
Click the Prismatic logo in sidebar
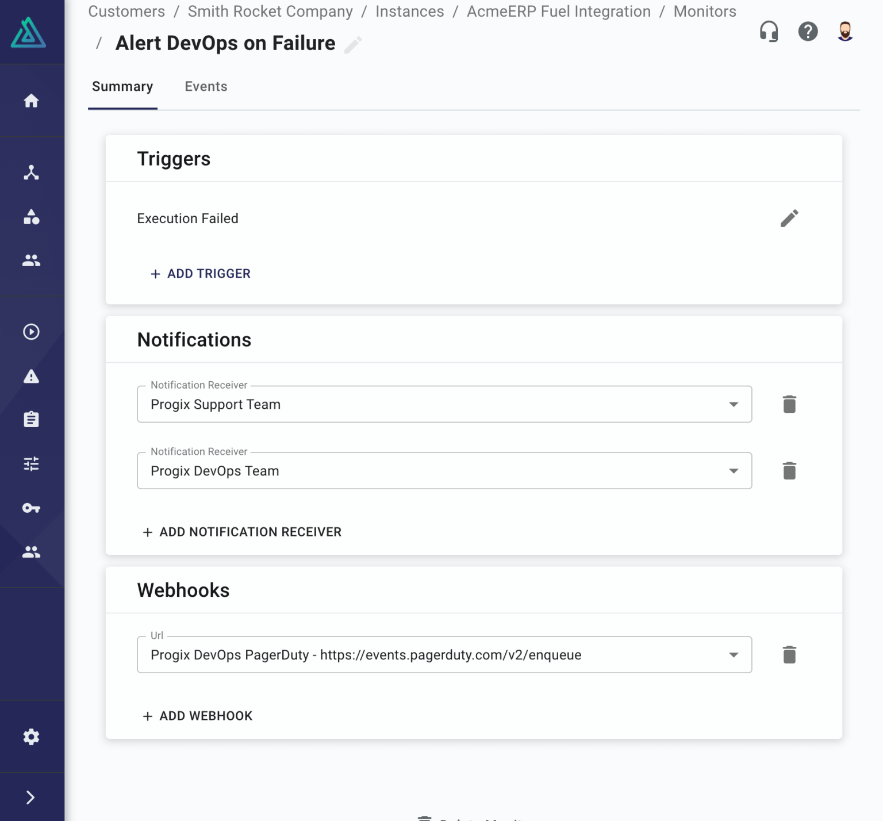coord(28,32)
